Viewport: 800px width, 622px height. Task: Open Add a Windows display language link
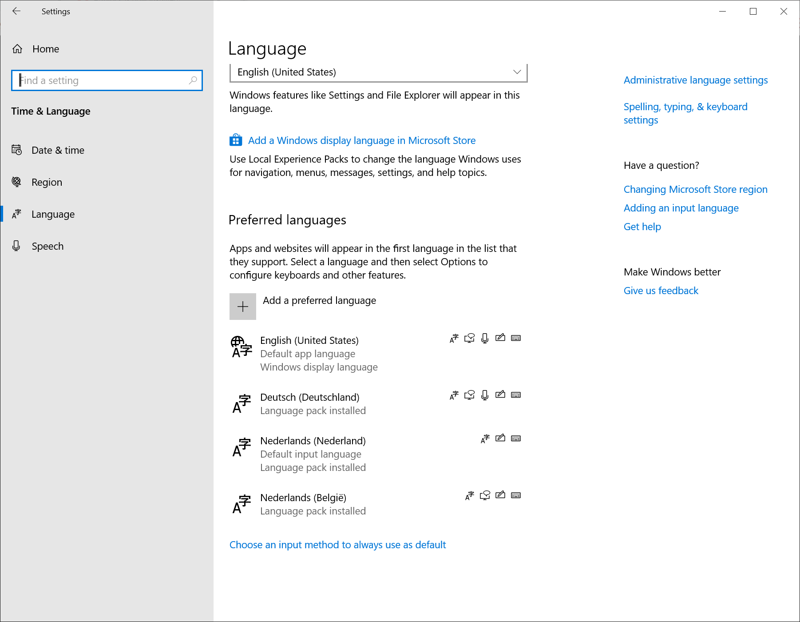[362, 140]
